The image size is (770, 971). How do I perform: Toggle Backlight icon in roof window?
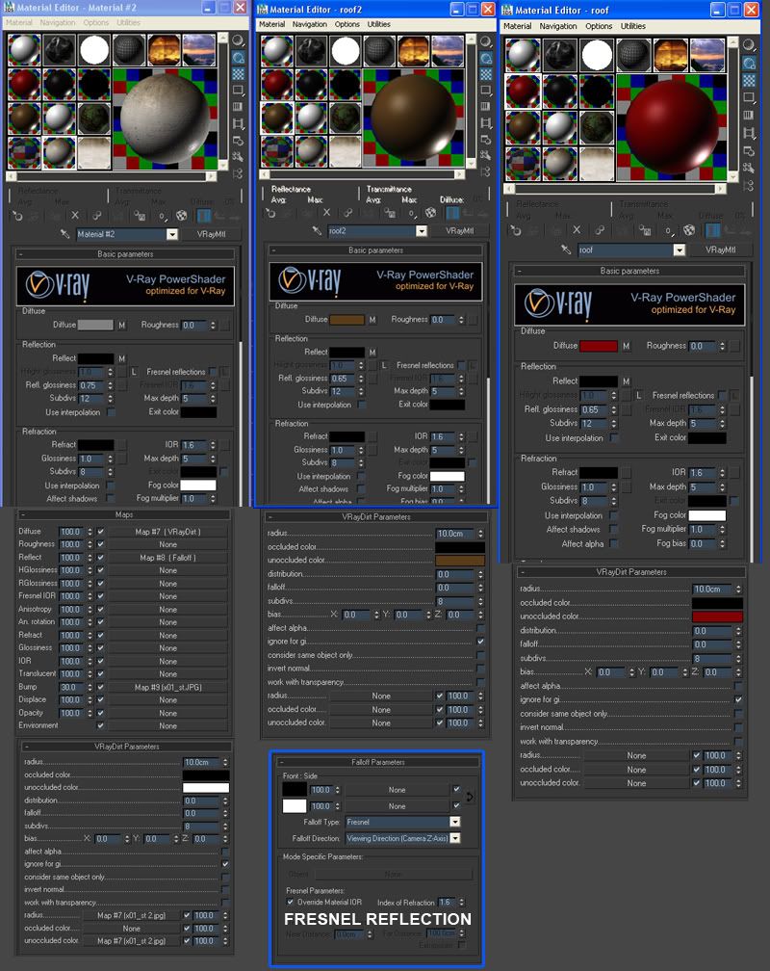click(x=749, y=64)
